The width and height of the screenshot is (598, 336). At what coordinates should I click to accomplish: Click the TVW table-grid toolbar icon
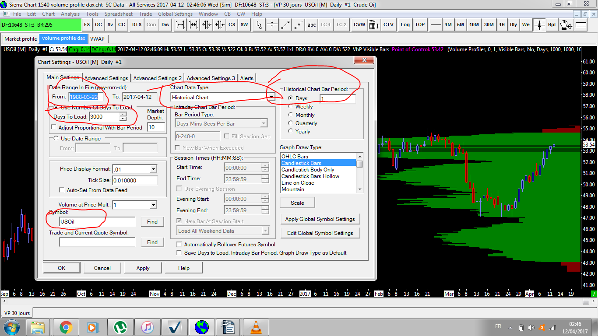pyautogui.click(x=374, y=24)
